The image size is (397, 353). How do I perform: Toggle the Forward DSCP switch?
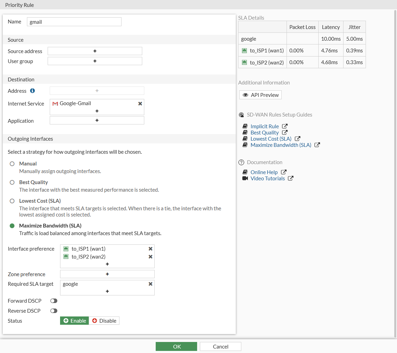[x=54, y=301]
